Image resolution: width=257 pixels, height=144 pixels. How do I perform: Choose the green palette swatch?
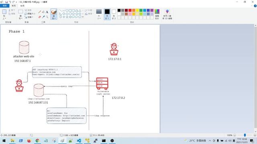(141, 10)
